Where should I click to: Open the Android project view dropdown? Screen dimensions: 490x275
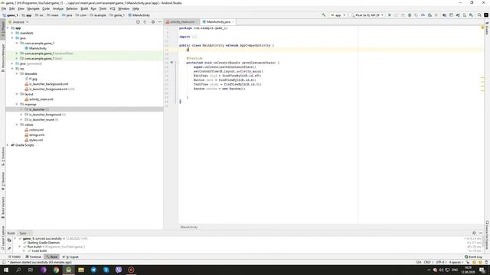coord(18,22)
